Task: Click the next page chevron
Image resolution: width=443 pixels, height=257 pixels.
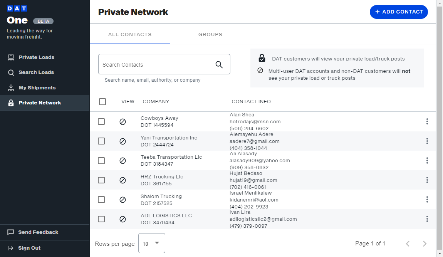Action: 425,243
